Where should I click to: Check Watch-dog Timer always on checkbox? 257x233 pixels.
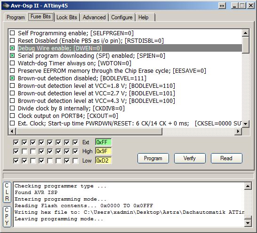coord(12,63)
